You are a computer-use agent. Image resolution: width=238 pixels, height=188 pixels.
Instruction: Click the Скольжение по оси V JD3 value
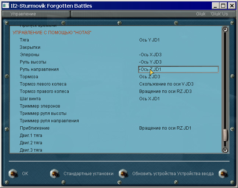166,84
